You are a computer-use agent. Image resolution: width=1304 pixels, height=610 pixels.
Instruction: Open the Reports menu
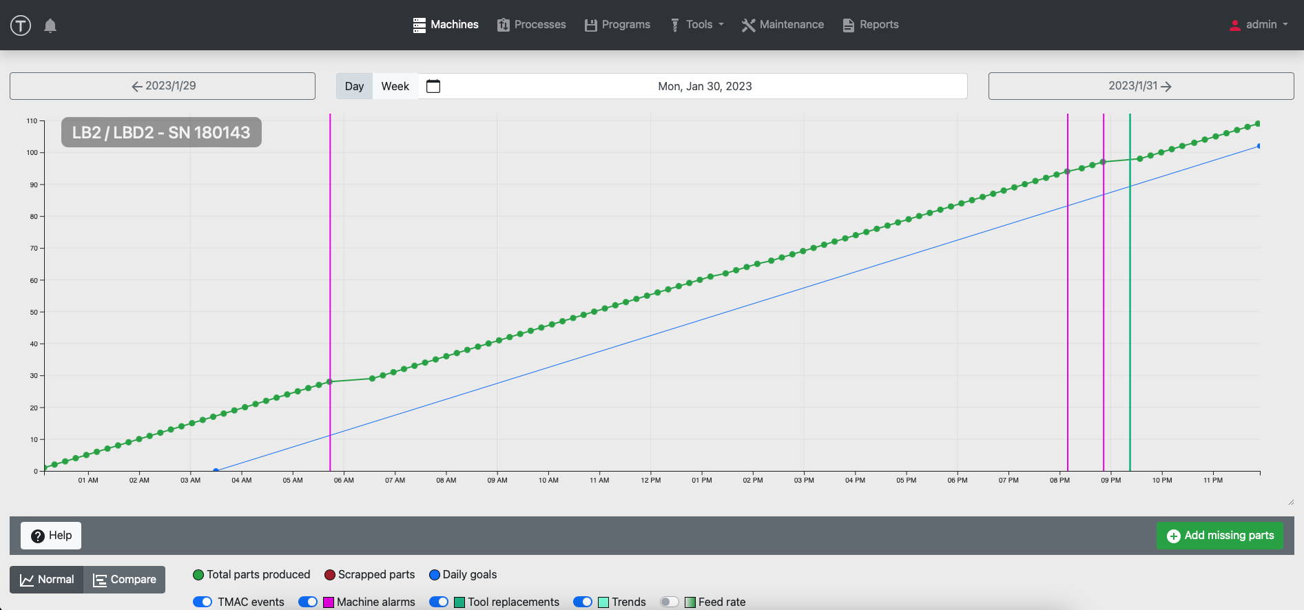[871, 25]
